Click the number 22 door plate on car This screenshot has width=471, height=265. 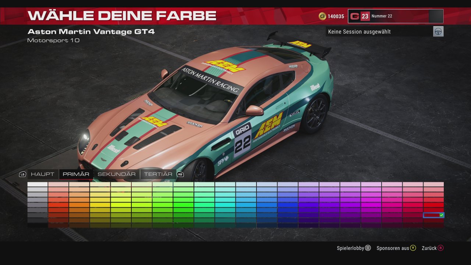243,142
